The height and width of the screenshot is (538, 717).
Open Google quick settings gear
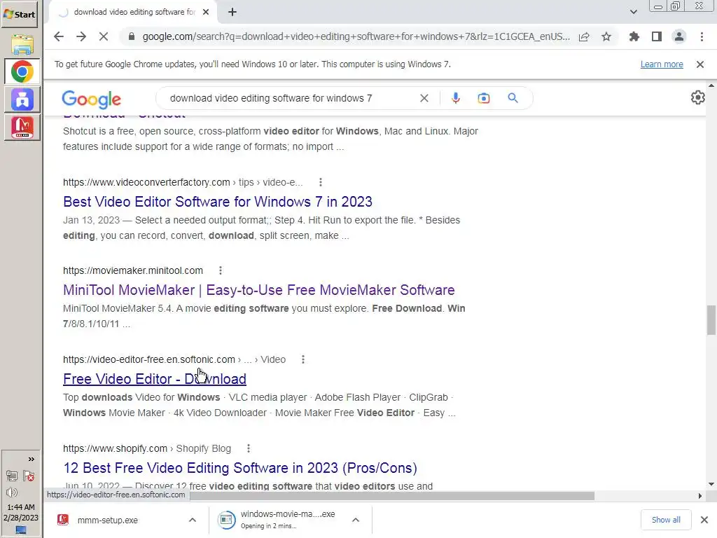pos(698,97)
